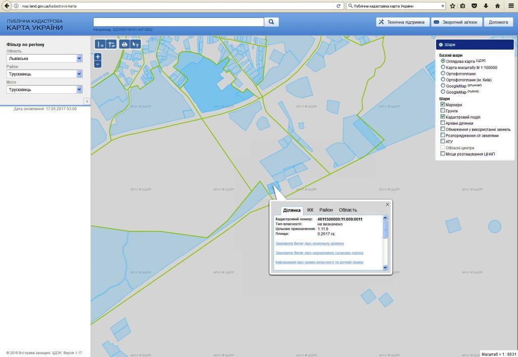Select the area measurement tool
The width and height of the screenshot is (518, 357).
coord(112,45)
